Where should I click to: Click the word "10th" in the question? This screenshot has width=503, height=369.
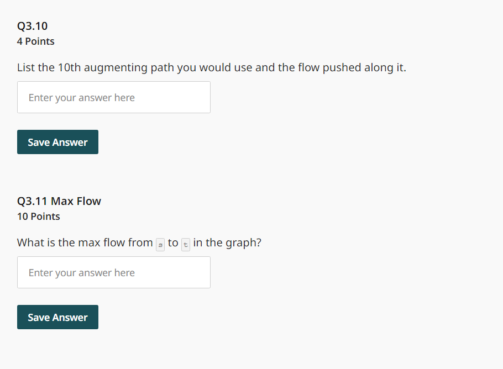coord(69,67)
